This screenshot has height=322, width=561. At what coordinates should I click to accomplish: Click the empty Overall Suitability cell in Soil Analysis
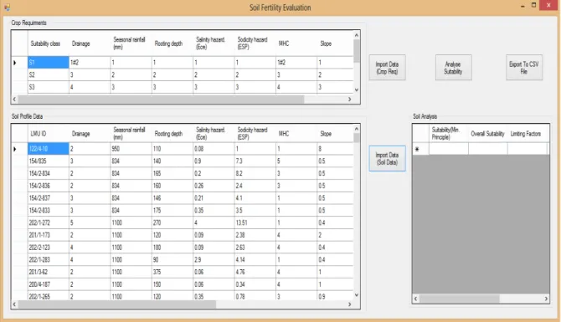tap(487, 149)
